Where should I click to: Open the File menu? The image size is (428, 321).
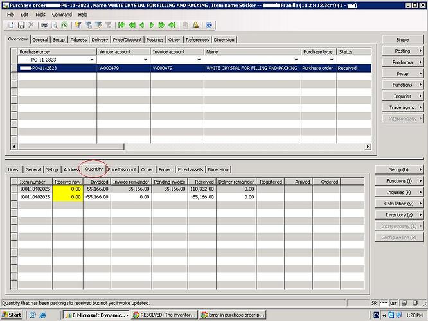tap(10, 15)
